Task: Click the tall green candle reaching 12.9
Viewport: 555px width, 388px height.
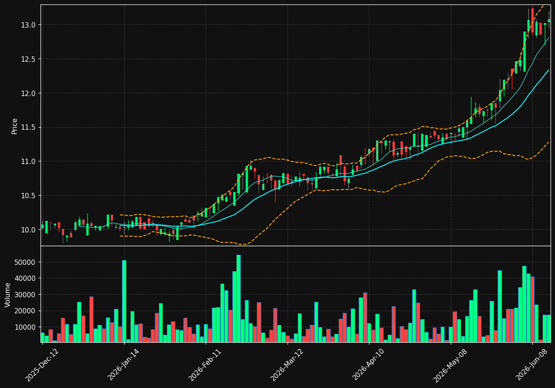Action: pos(524,52)
